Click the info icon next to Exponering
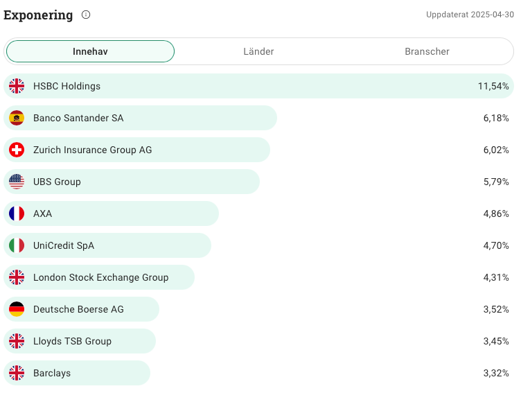 86,15
